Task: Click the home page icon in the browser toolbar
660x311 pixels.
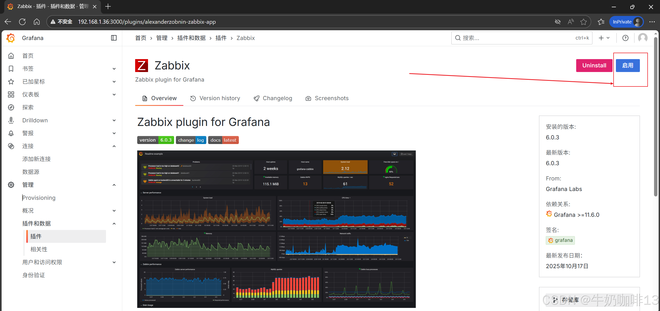Action: pyautogui.click(x=37, y=22)
